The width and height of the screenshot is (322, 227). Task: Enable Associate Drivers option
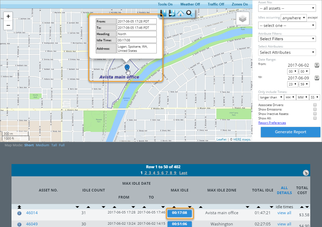(x=315, y=105)
